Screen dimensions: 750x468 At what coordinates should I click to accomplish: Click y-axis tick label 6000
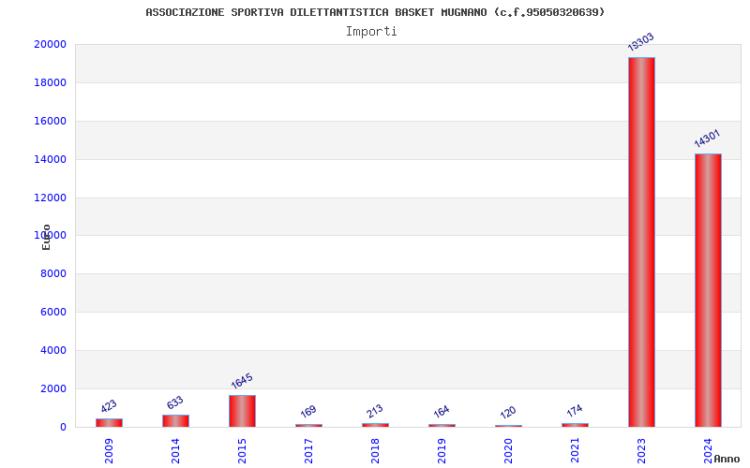pyautogui.click(x=53, y=312)
